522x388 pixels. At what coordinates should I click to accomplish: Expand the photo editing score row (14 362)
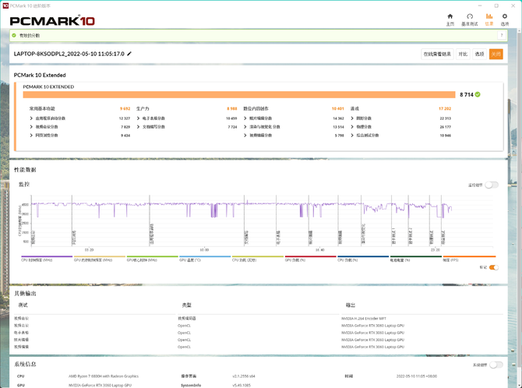click(x=246, y=118)
